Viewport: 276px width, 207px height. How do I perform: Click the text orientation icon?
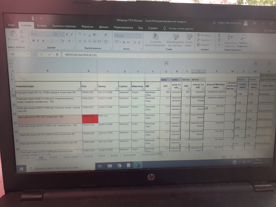coord(95,35)
